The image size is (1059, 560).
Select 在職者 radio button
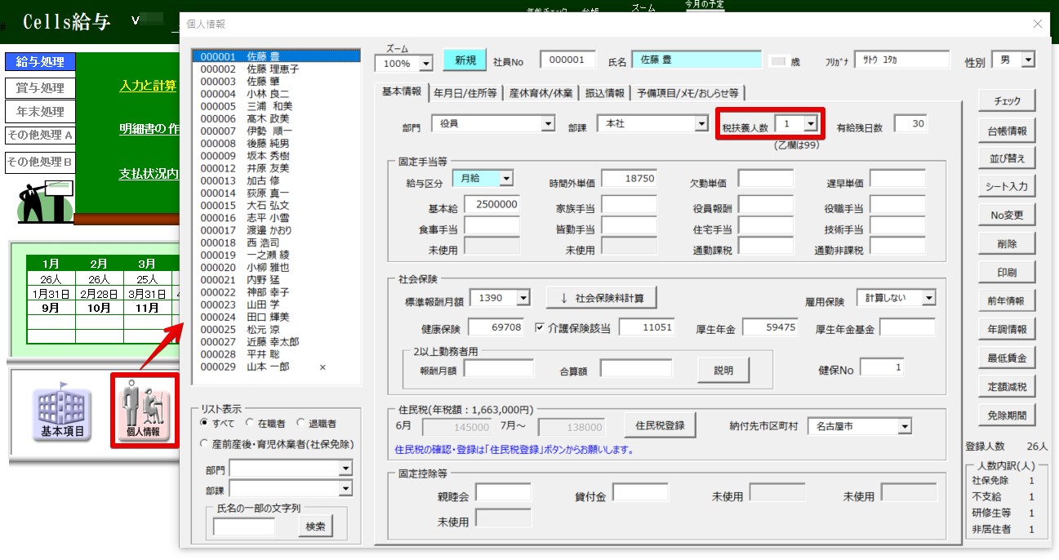pos(249,423)
